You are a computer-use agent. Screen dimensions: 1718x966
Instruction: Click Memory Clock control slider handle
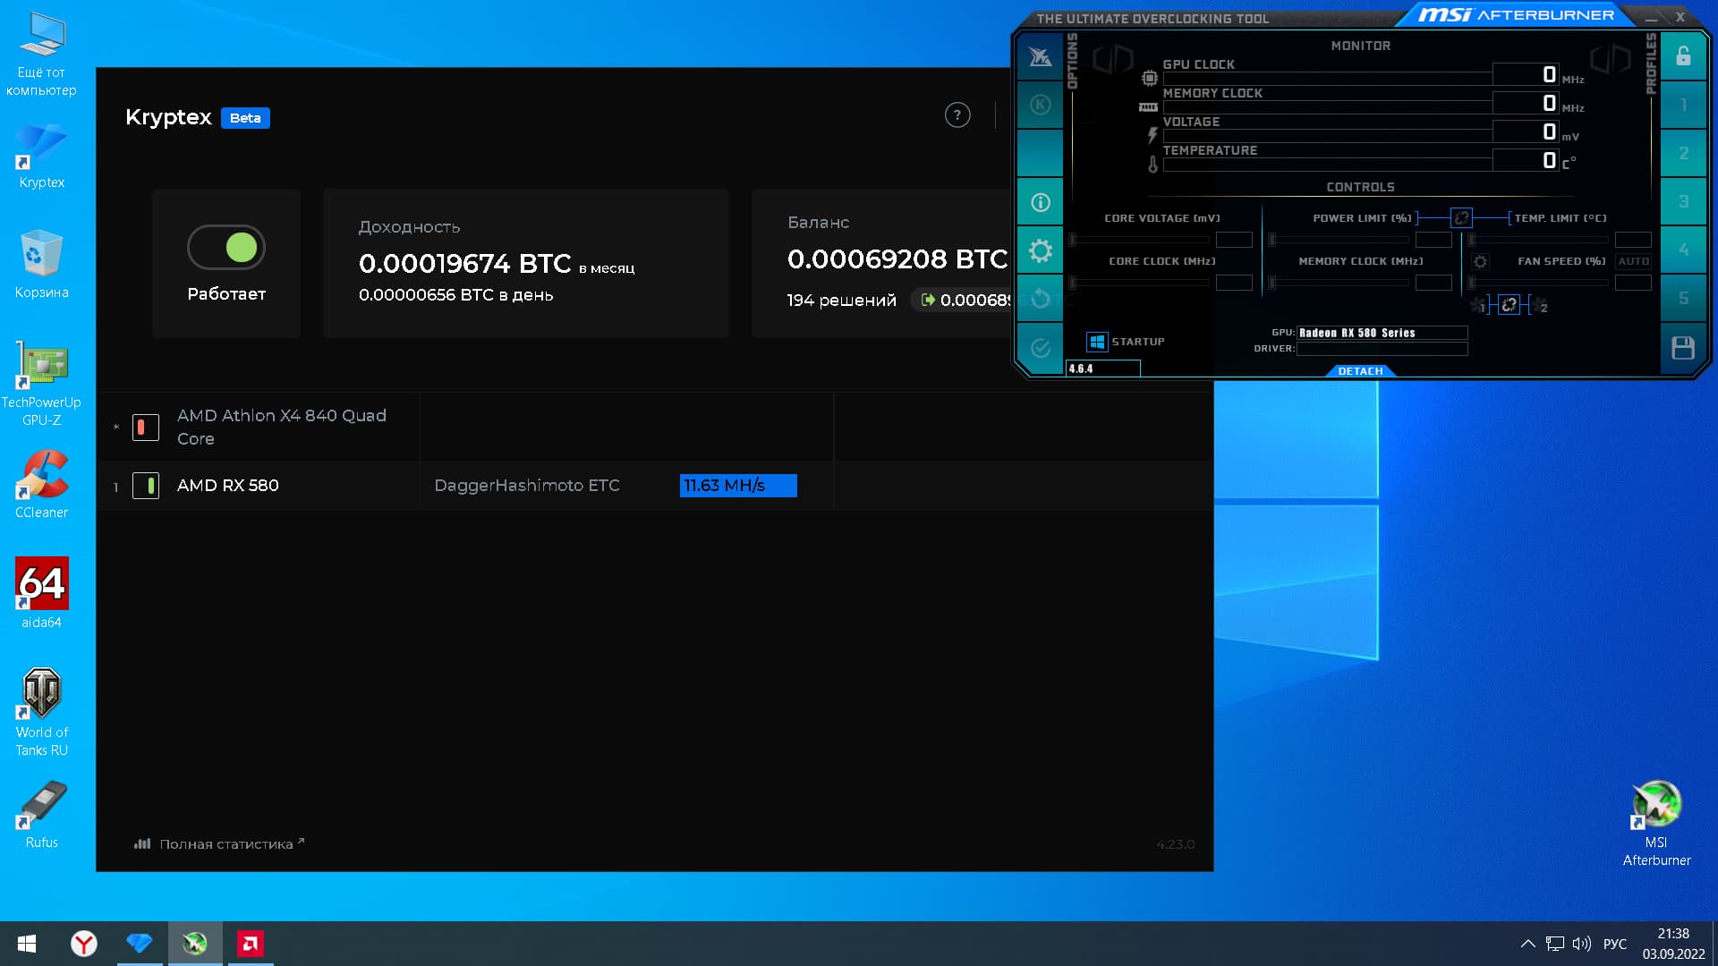tap(1272, 283)
